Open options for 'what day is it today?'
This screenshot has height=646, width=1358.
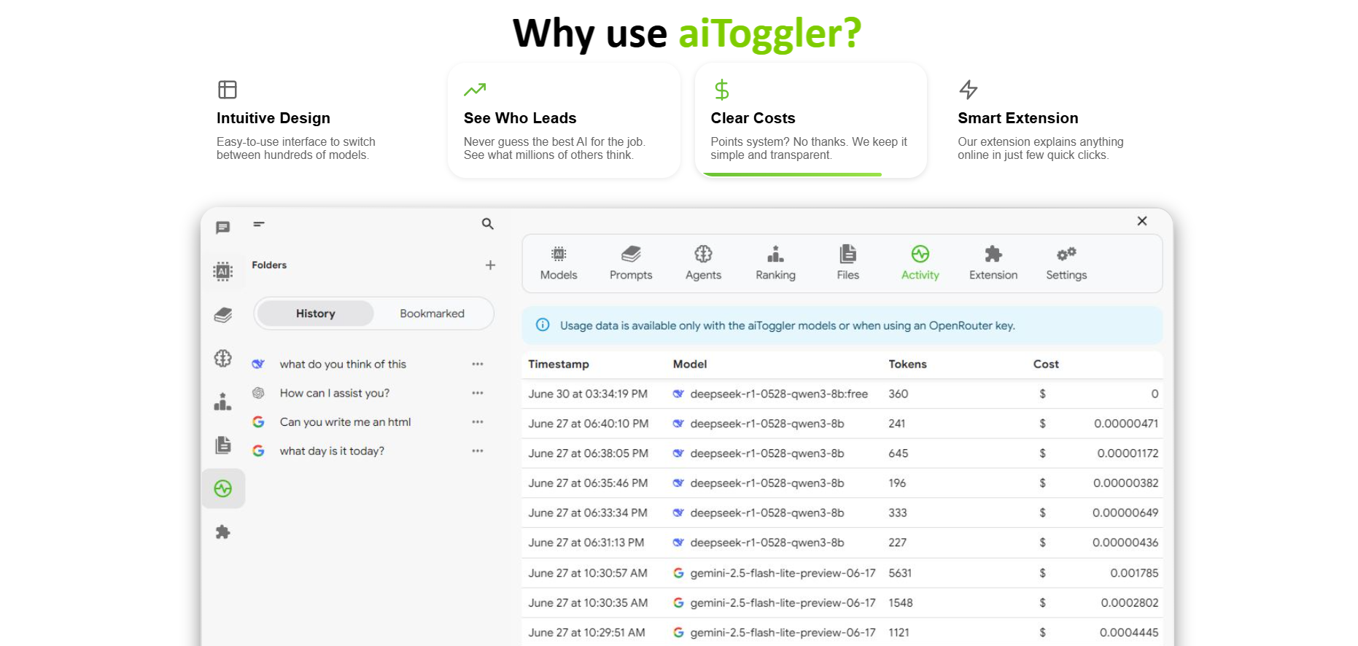(x=478, y=451)
